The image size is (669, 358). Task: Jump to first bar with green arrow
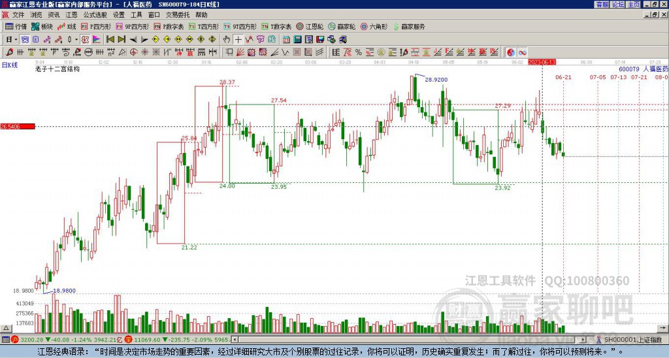[x=110, y=39]
